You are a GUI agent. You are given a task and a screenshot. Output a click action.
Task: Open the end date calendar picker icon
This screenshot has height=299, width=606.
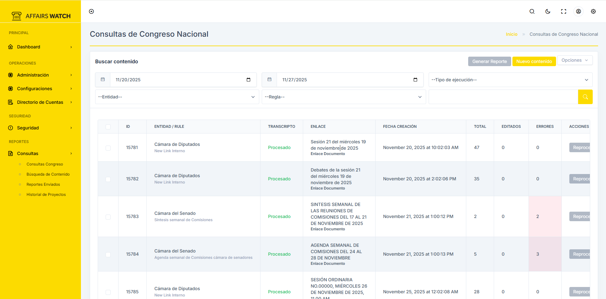(415, 80)
